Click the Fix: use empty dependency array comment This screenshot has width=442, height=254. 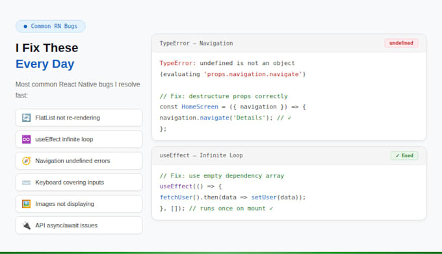(x=222, y=175)
